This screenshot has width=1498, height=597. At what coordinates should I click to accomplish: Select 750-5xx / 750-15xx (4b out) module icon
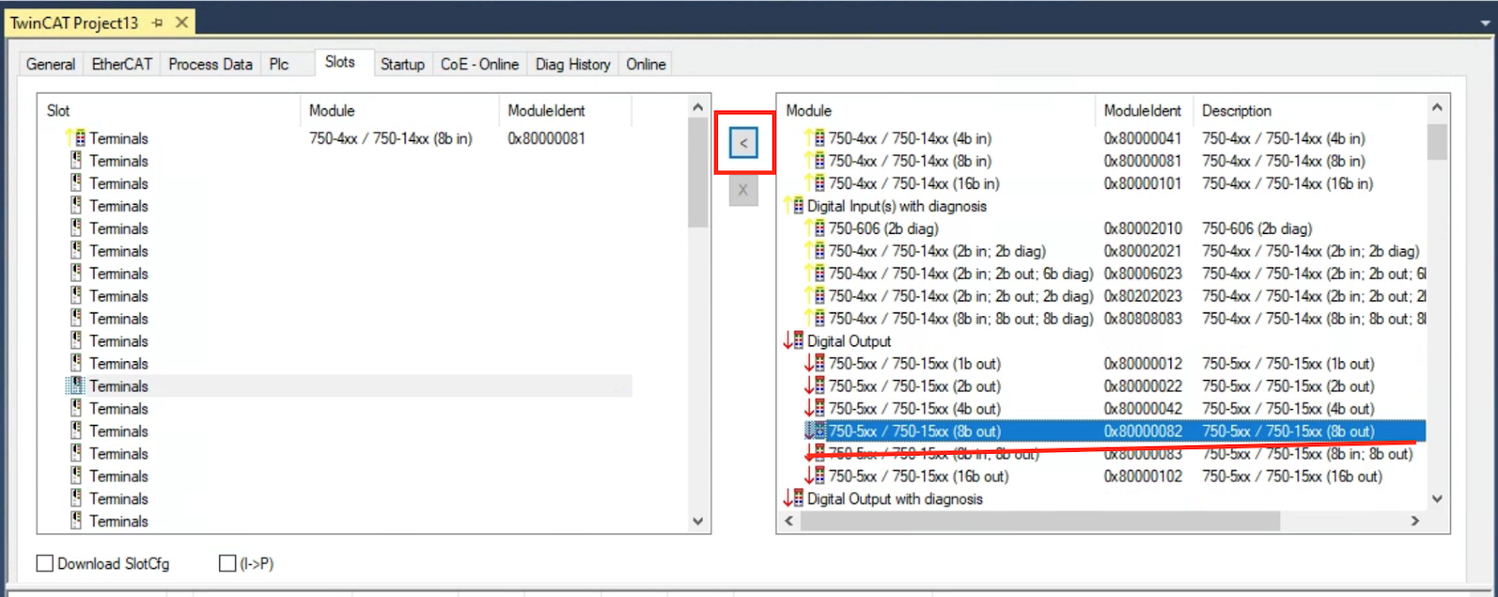coord(815,408)
